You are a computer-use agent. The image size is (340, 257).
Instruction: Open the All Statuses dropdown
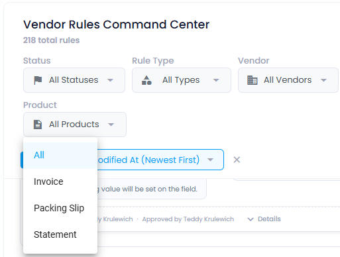[x=74, y=80]
